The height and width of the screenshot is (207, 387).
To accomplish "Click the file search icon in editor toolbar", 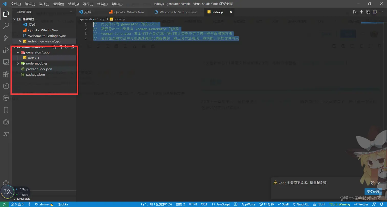I will 368,12.
